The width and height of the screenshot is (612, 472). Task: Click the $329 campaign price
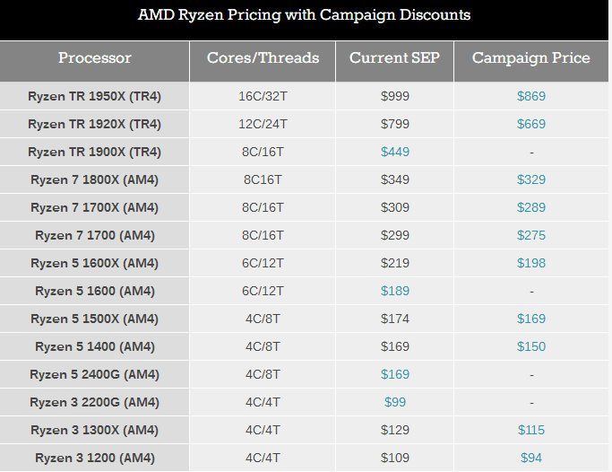tap(531, 179)
